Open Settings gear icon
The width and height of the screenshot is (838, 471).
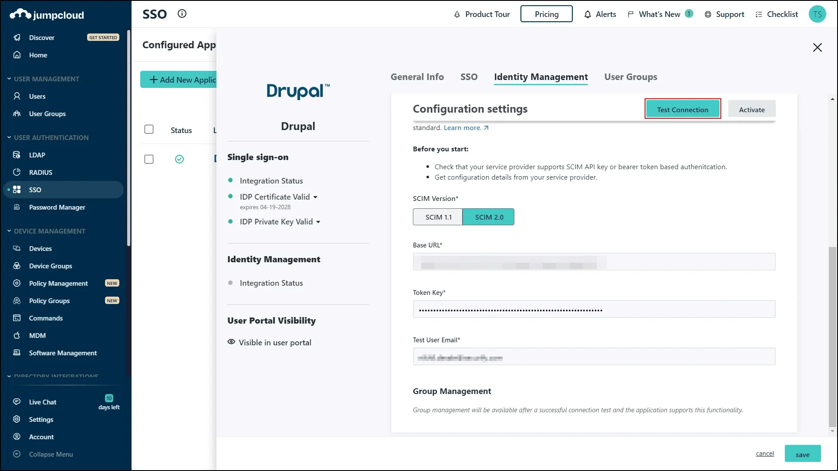pyautogui.click(x=17, y=419)
